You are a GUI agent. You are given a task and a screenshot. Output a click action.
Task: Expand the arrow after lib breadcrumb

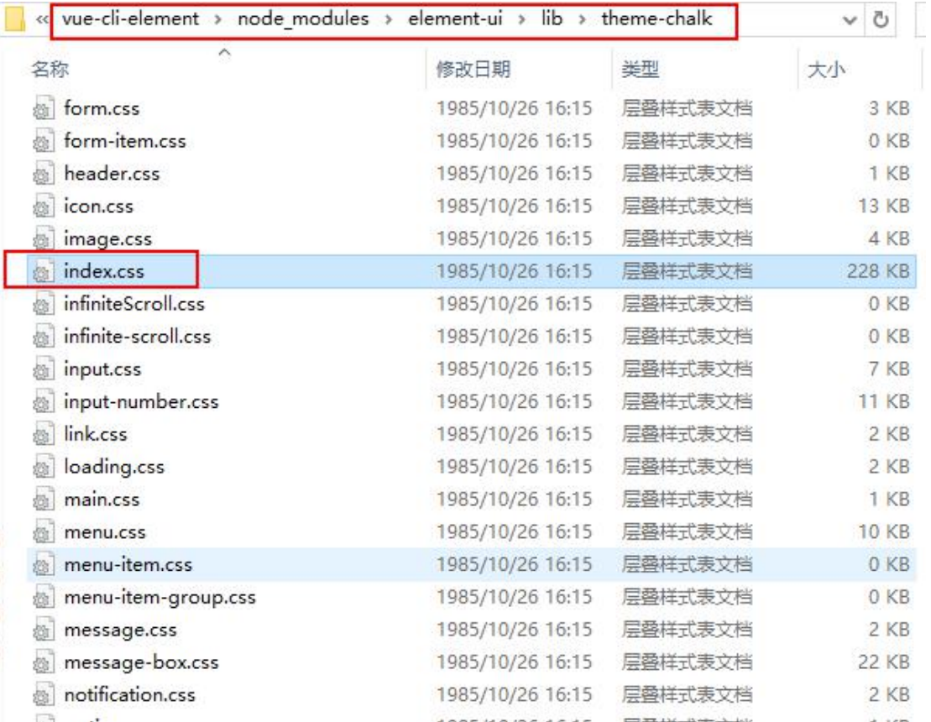coord(582,19)
